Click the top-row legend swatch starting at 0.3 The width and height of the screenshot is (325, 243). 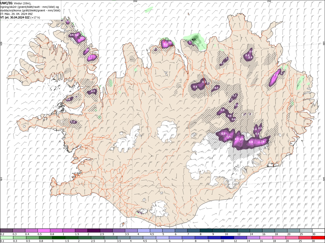[19, 231]
